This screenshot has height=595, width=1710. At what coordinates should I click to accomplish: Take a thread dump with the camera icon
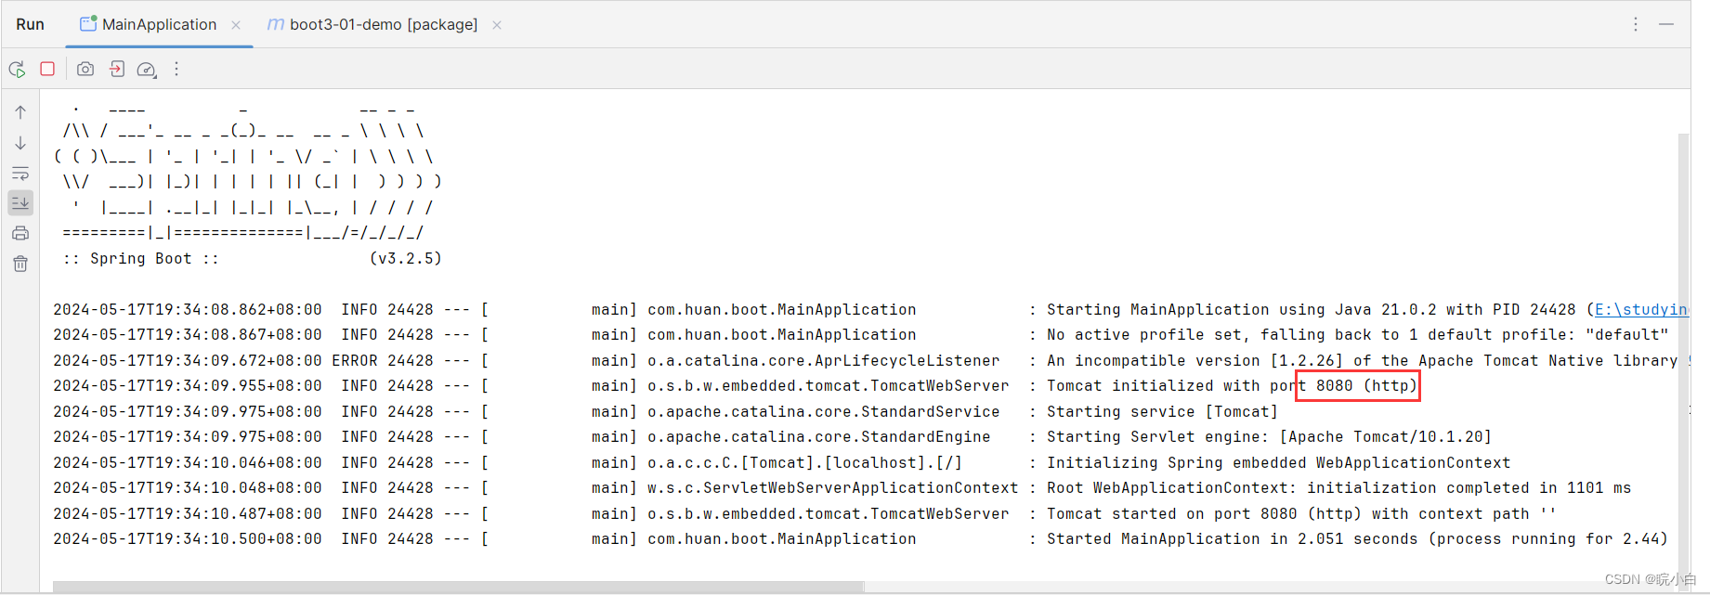(85, 69)
